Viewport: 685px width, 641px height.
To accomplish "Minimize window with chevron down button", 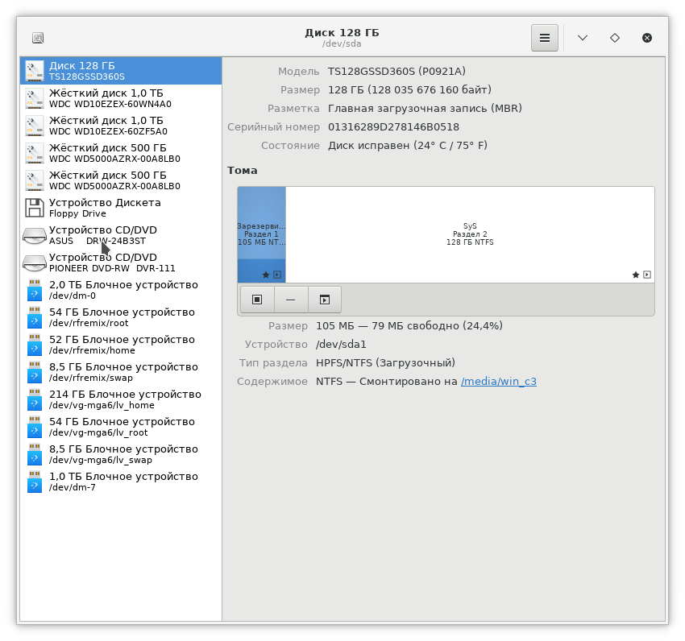I will click(x=583, y=38).
